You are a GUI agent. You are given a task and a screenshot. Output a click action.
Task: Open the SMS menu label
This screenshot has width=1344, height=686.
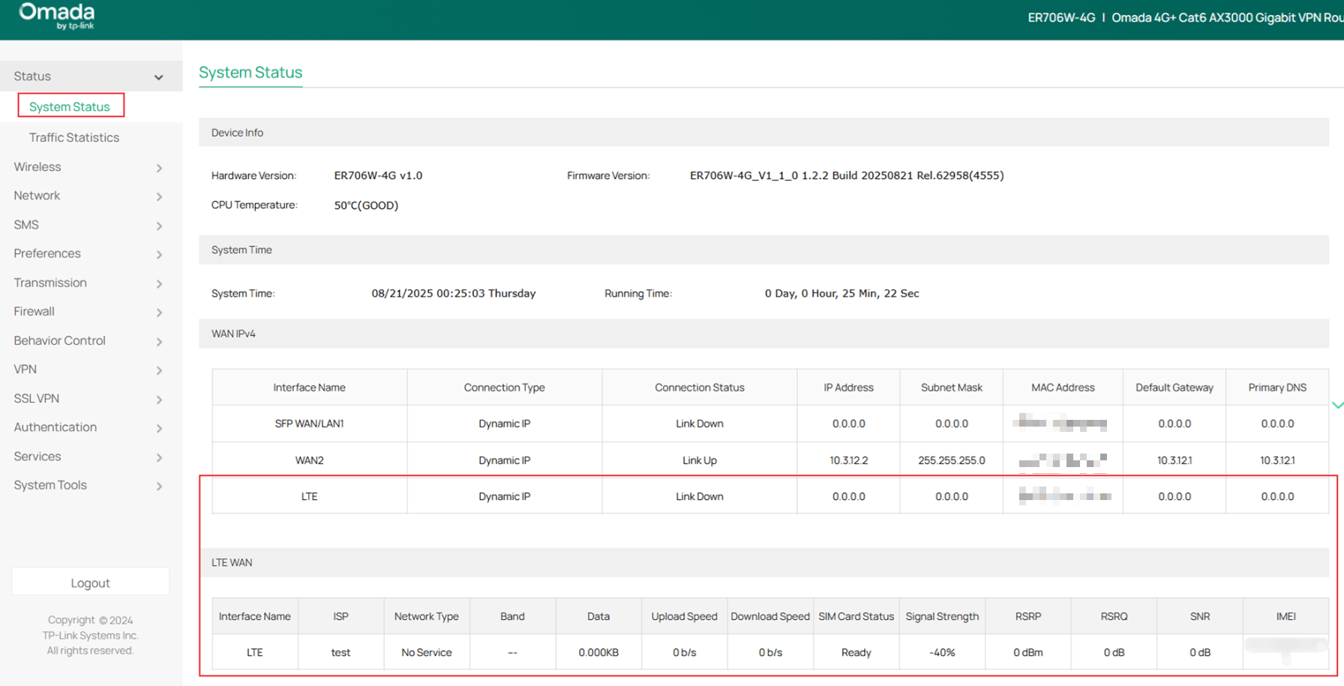point(26,224)
